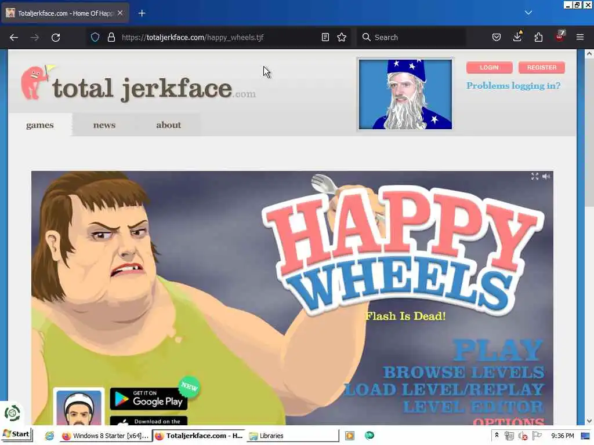Go back using the browser back arrow
This screenshot has width=594, height=445.
click(14, 38)
